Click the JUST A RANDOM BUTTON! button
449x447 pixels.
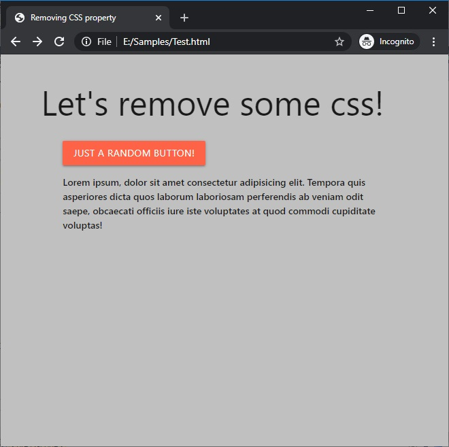coord(134,153)
